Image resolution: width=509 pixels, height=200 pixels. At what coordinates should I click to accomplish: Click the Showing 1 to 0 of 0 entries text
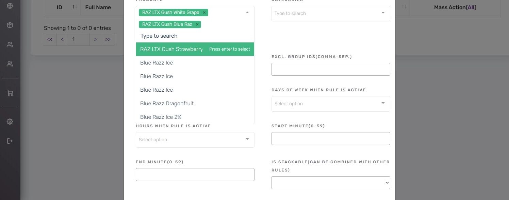(x=77, y=28)
